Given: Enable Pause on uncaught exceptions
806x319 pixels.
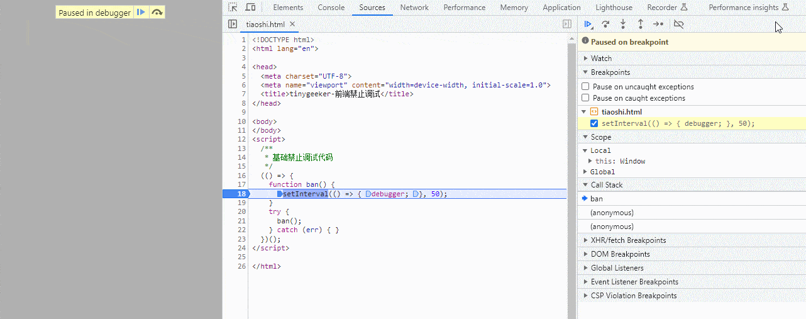Looking at the screenshot, I should tap(585, 86).
